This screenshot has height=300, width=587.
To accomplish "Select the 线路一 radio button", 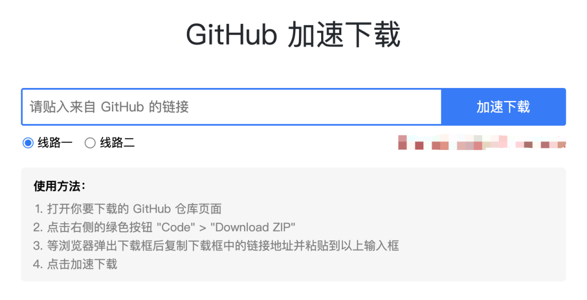I will [x=28, y=143].
